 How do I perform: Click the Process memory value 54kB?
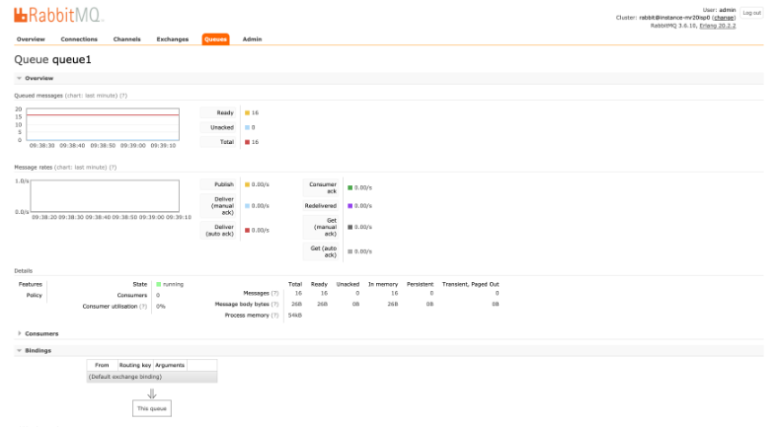tap(295, 316)
